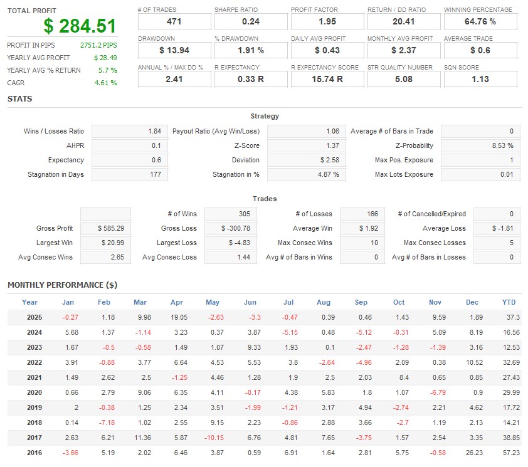Image resolution: width=528 pixels, height=467 pixels.
Task: Click the SQN Score value 1.13
Action: tap(480, 80)
